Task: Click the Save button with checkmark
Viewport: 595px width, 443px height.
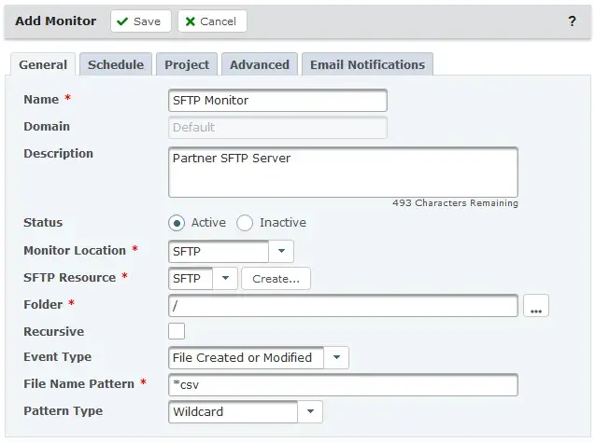Action: [x=141, y=21]
